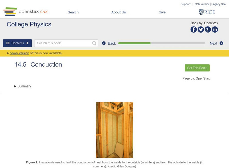229x168 pixels.
Task: Click the College Physics book title
Action: point(29,24)
